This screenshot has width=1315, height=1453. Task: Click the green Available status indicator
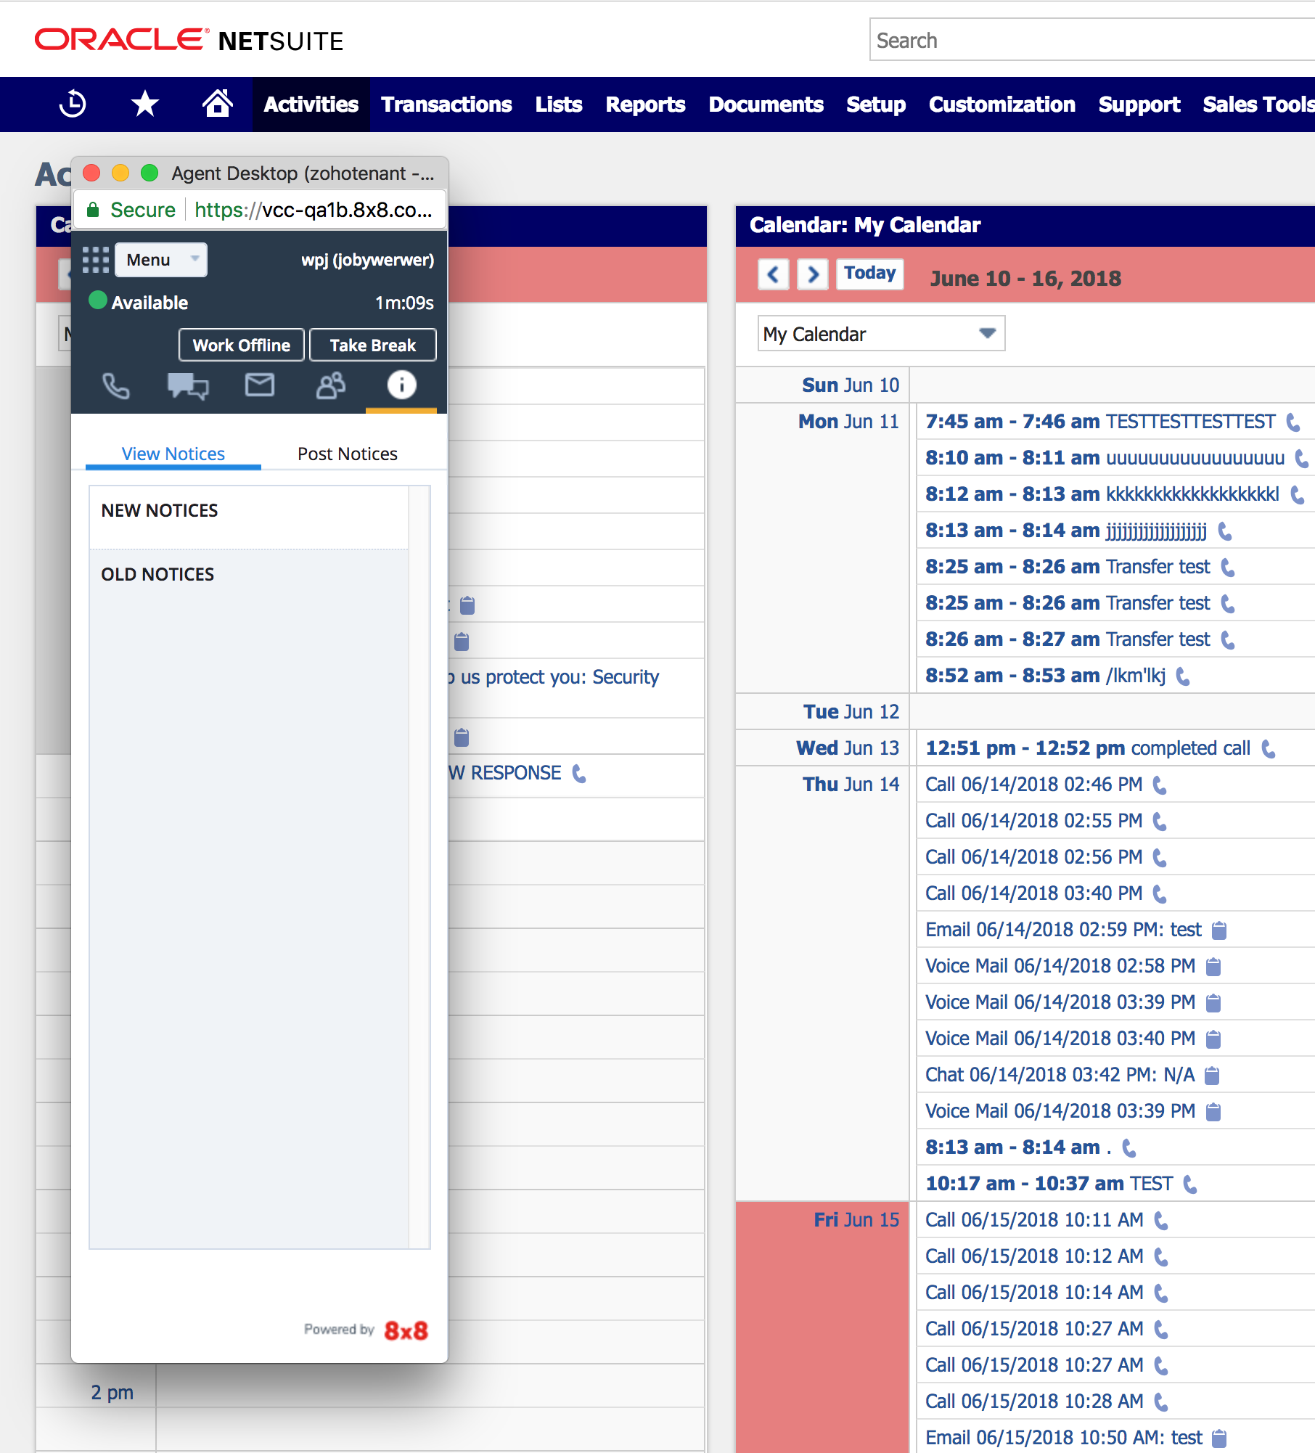[98, 300]
